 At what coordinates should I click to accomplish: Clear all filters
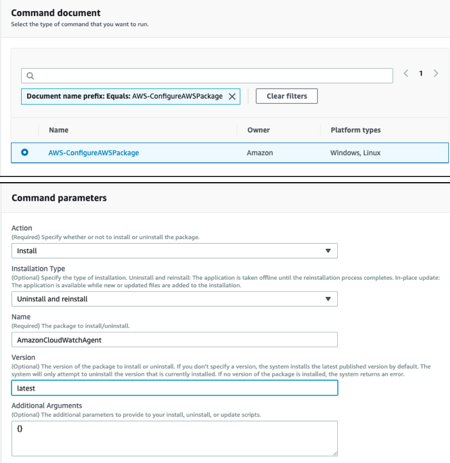pos(287,96)
